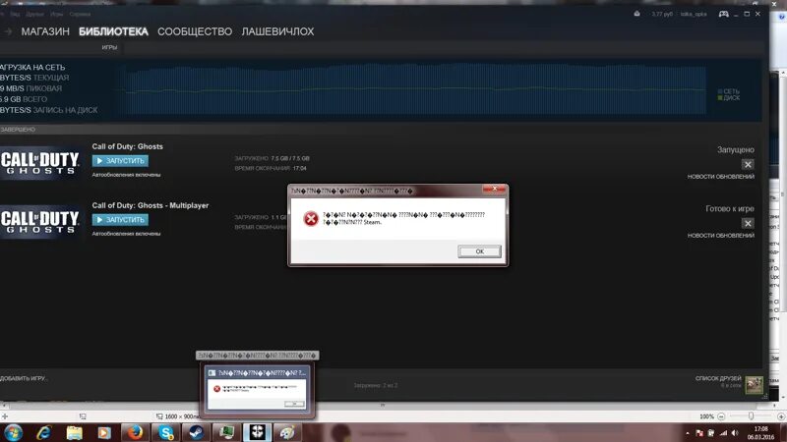
Task: Click the Call of Duty: Ghosts title
Action: (x=128, y=146)
